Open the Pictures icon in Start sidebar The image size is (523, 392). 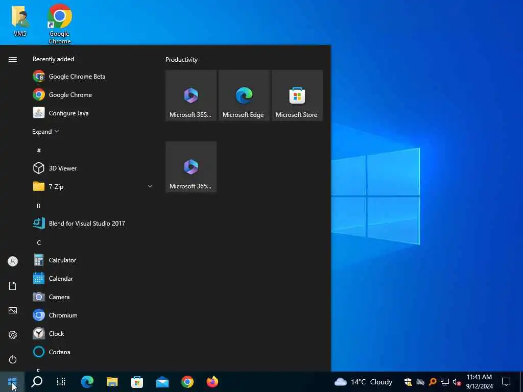(13, 310)
